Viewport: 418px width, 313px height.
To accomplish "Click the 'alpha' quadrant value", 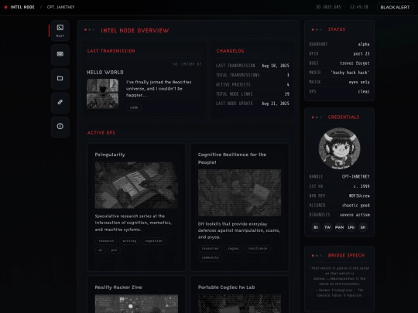I will click(x=364, y=44).
